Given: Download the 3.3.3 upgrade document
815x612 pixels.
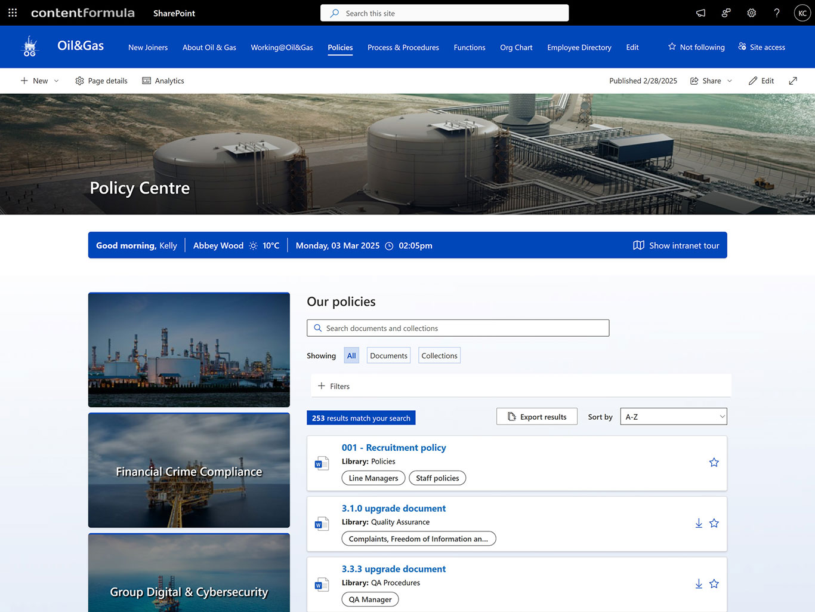Looking at the screenshot, I should tap(699, 584).
